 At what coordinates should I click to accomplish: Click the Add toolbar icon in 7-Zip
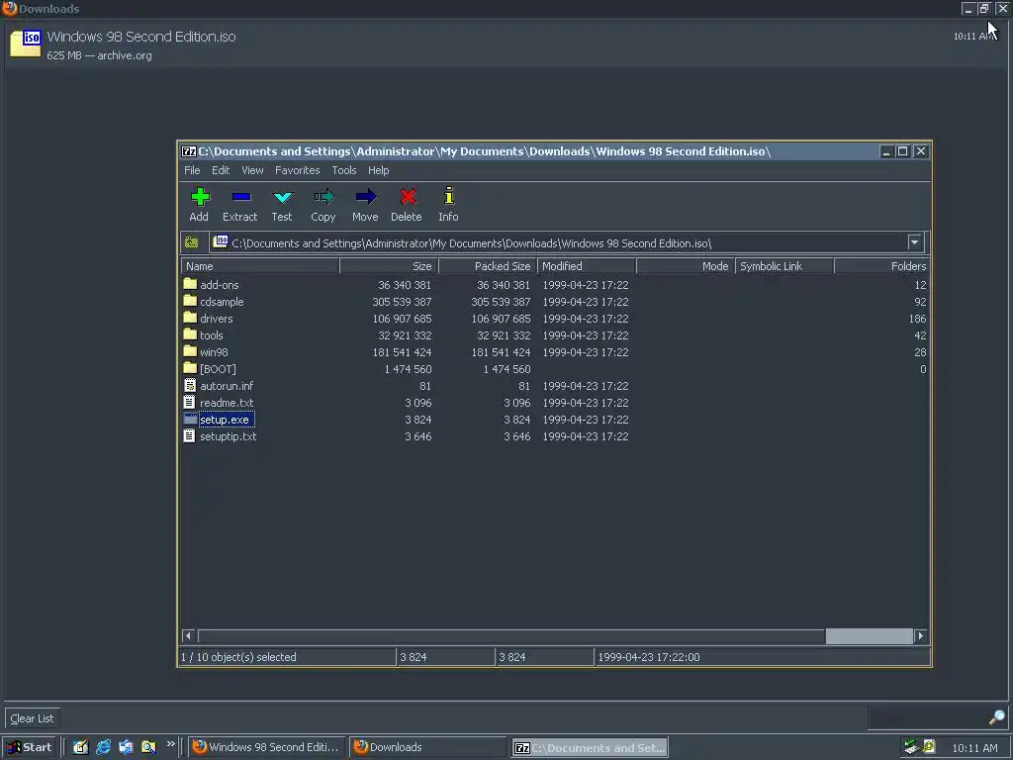tap(200, 197)
